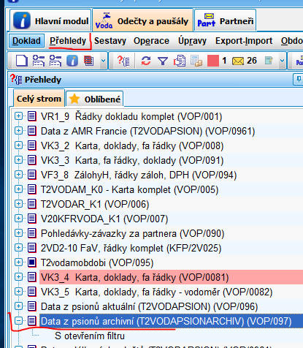Click the red-blue refresh arrows icon

(x=146, y=61)
